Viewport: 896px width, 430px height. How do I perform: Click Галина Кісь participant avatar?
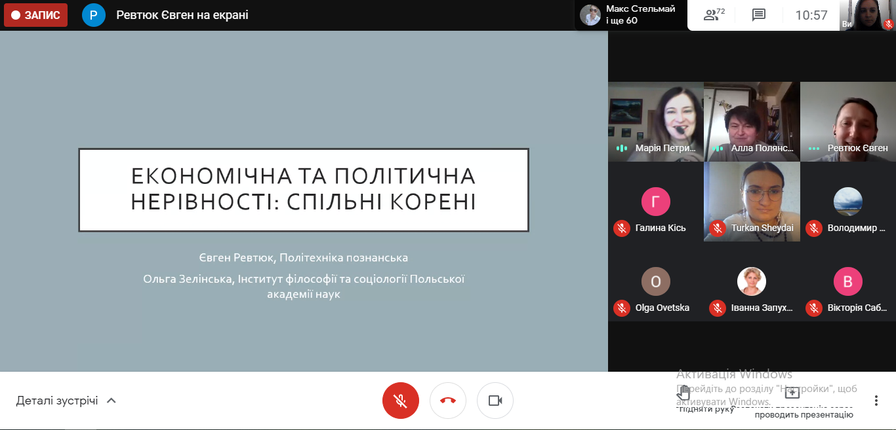[655, 202]
